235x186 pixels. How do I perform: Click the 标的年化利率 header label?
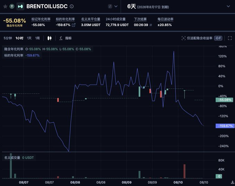(65, 19)
